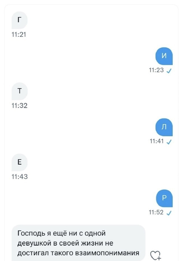This screenshot has height=261, width=183.
Task: Click the read checkmark next to 11:52
Action: pyautogui.click(x=169, y=213)
